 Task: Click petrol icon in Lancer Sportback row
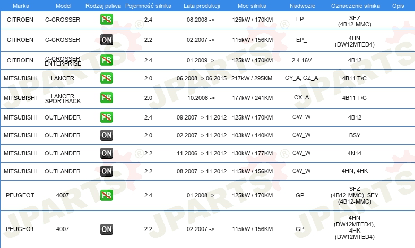pos(106,98)
